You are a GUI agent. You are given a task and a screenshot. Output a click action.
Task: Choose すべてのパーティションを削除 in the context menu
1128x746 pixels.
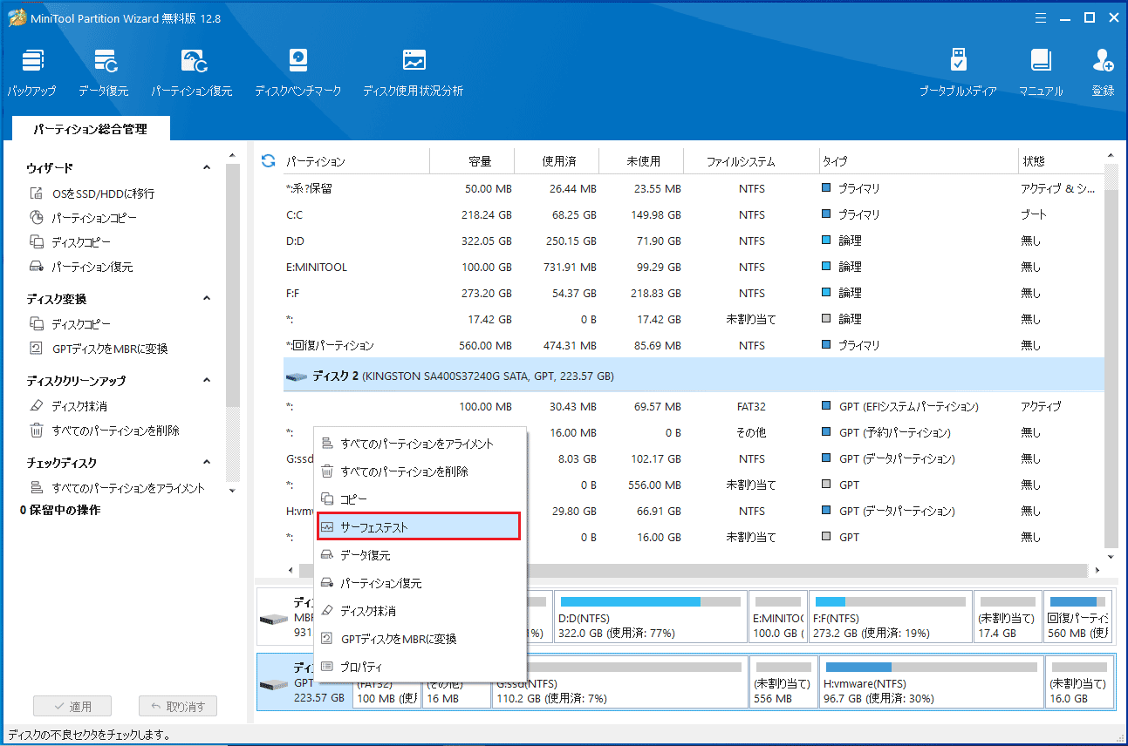coord(420,471)
